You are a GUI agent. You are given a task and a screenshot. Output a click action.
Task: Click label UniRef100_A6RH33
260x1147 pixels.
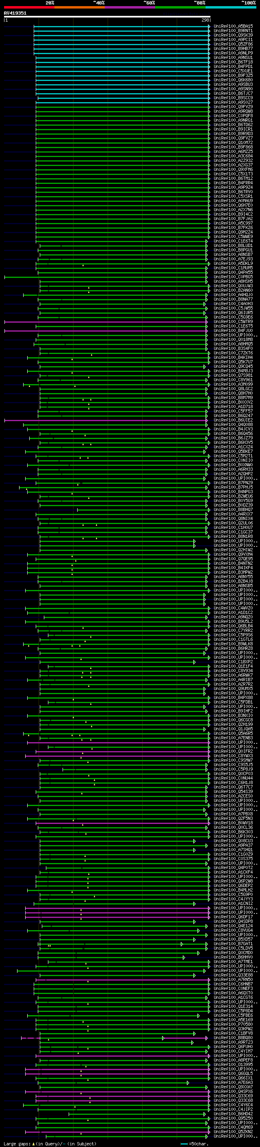pos(233,469)
